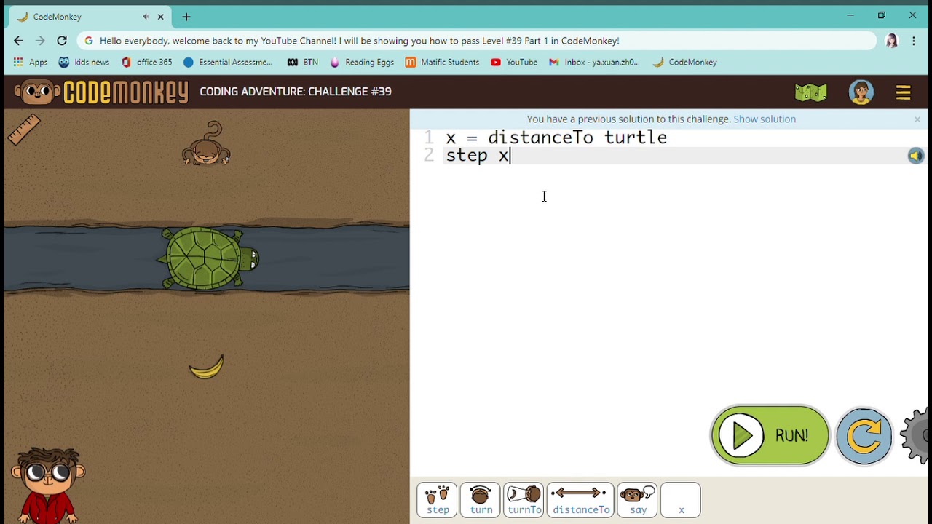Open the settings gear beside reset

click(916, 435)
